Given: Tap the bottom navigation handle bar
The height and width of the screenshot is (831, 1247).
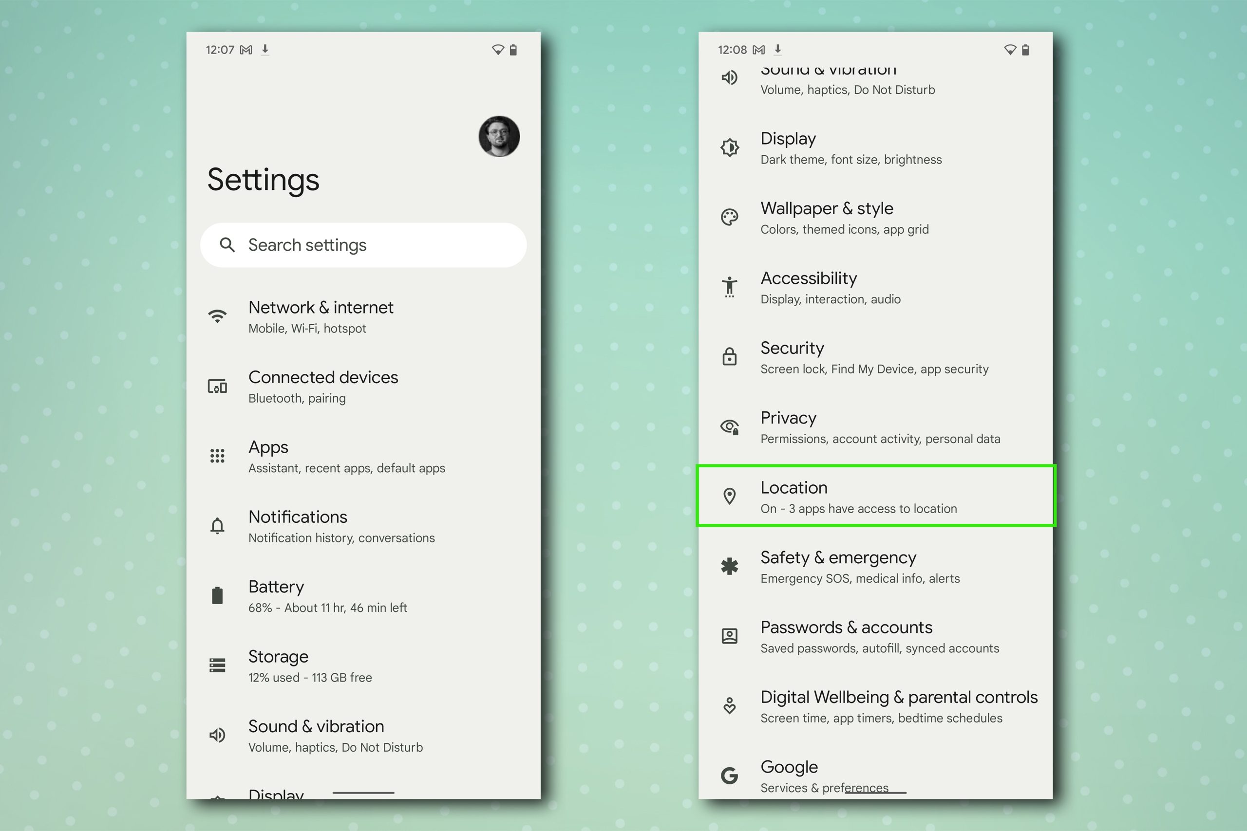Looking at the screenshot, I should (362, 793).
